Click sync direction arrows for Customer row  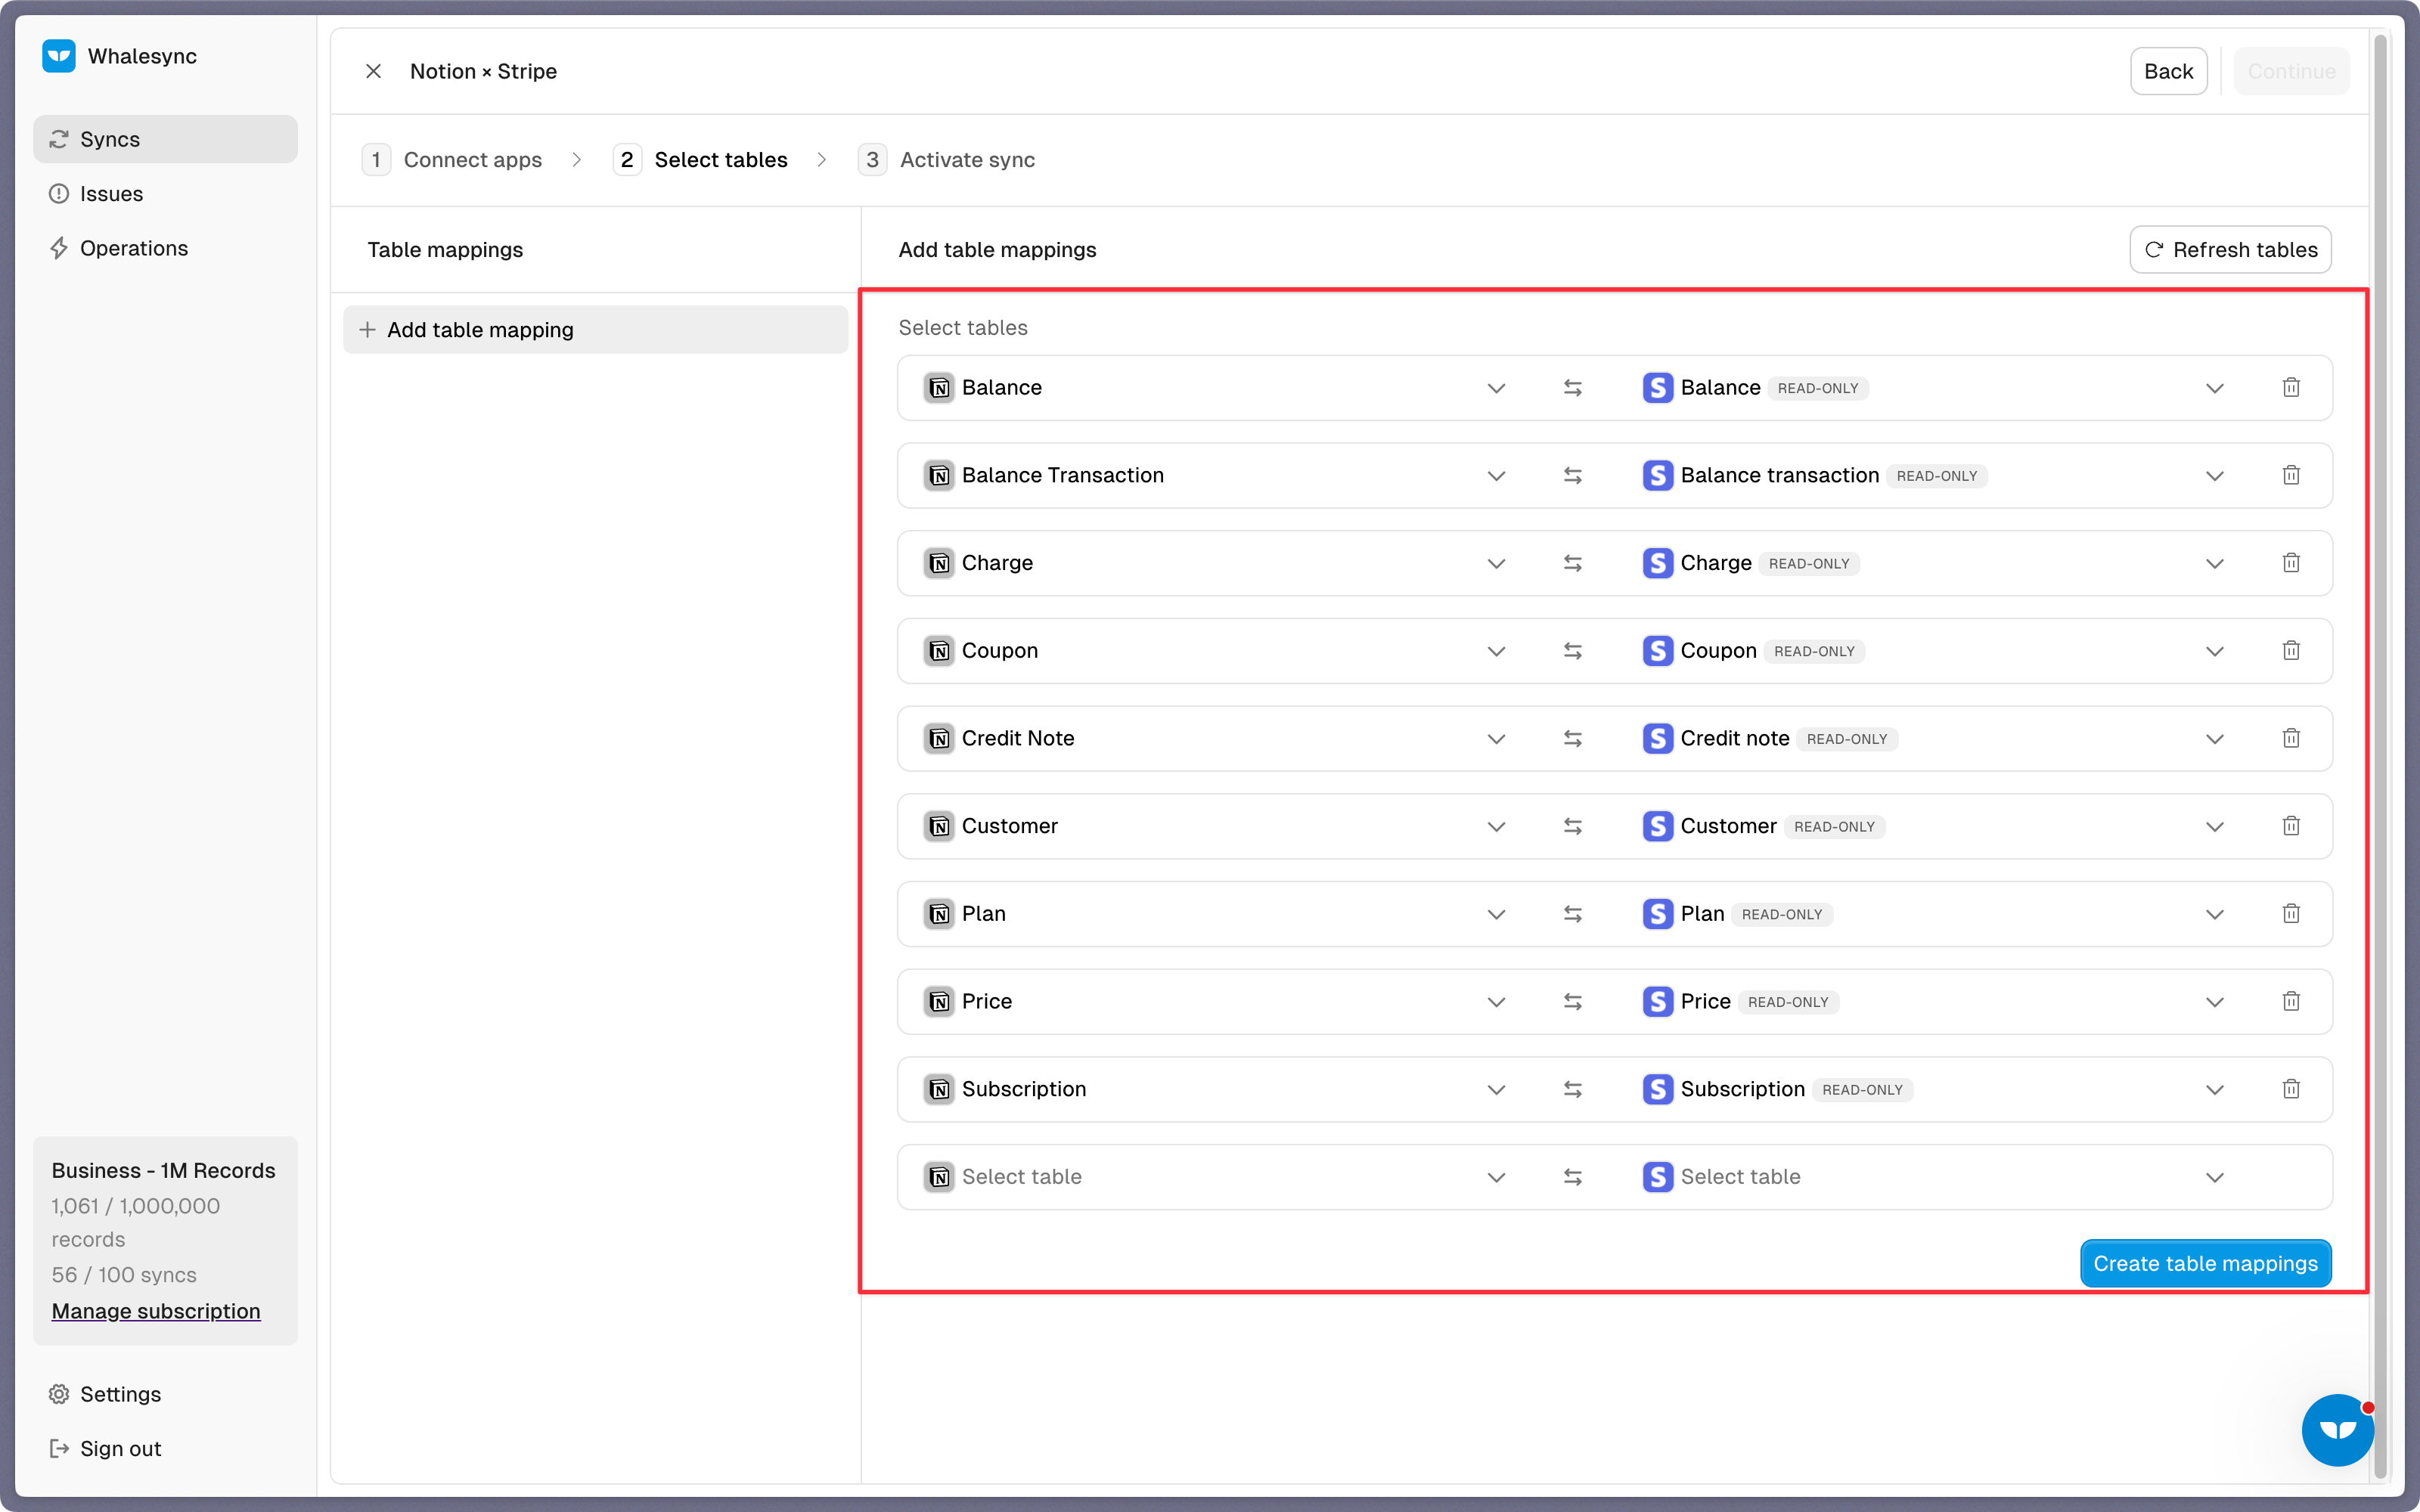point(1573,826)
